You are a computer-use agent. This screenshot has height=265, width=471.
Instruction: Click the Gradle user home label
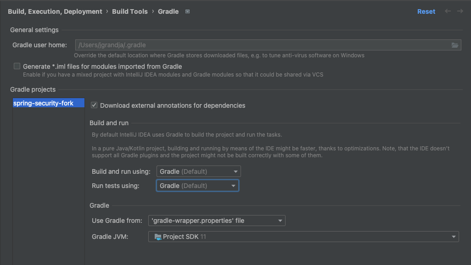[x=39, y=45]
